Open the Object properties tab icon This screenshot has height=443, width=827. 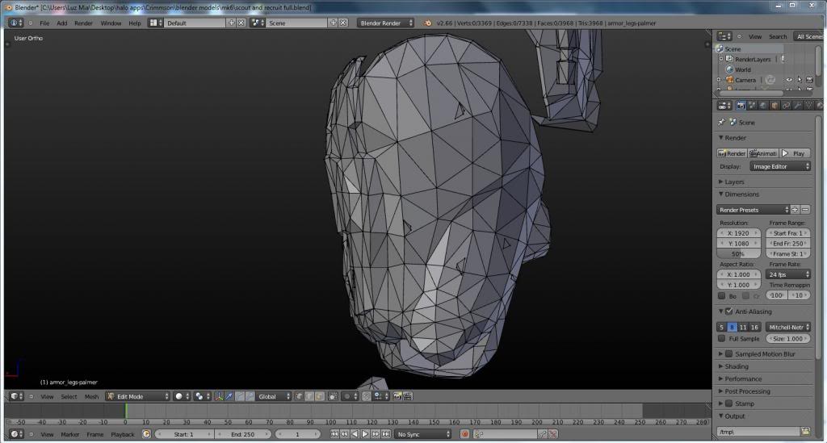pyautogui.click(x=775, y=105)
